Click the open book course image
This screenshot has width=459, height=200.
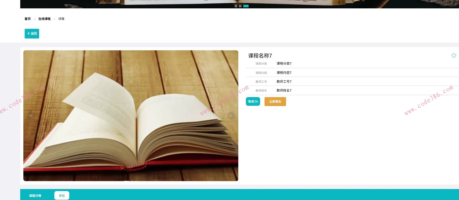click(131, 116)
